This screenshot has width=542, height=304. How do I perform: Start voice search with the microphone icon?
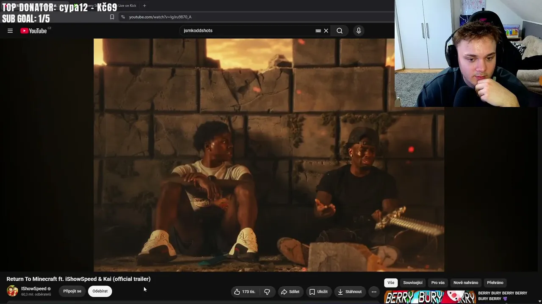pyautogui.click(x=359, y=30)
